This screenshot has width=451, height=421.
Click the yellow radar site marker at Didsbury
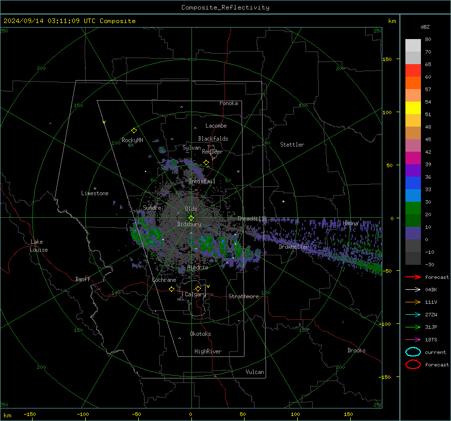point(191,218)
